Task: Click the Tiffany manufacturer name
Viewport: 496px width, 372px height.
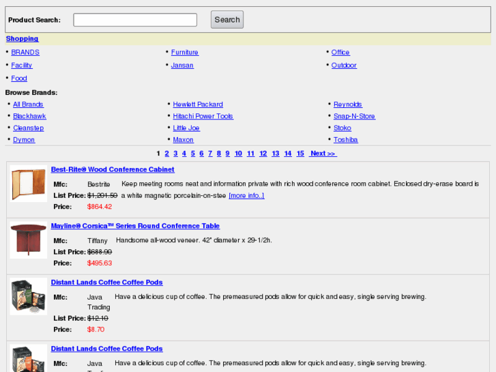Action: (98, 241)
